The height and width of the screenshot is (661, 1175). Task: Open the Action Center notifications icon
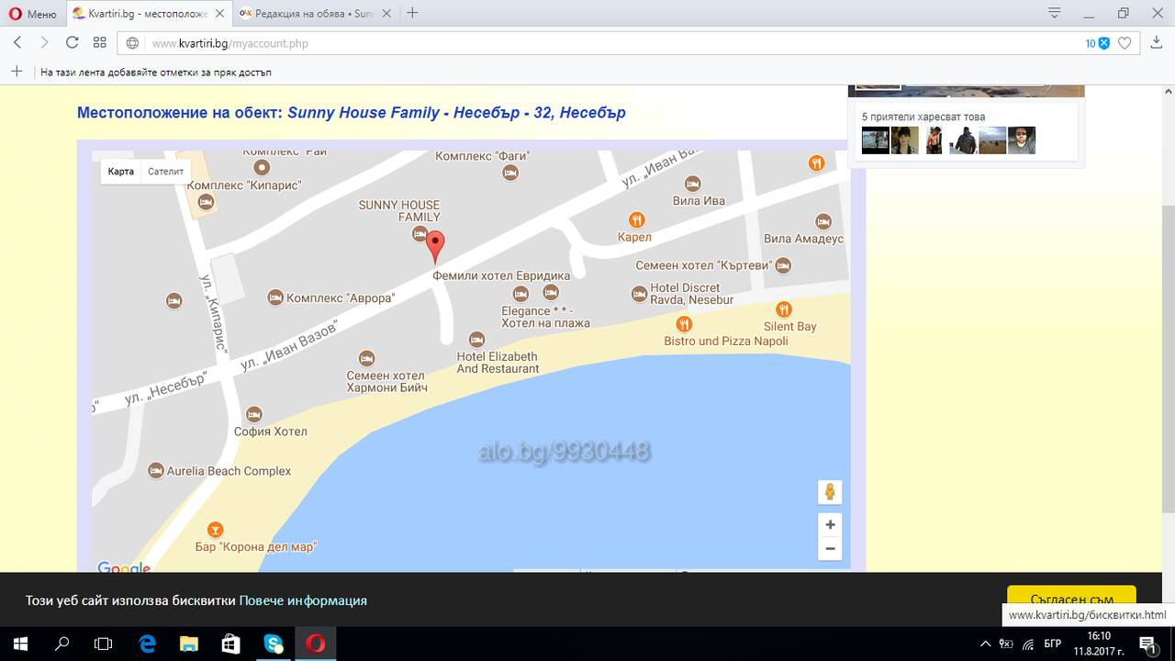point(1147,644)
